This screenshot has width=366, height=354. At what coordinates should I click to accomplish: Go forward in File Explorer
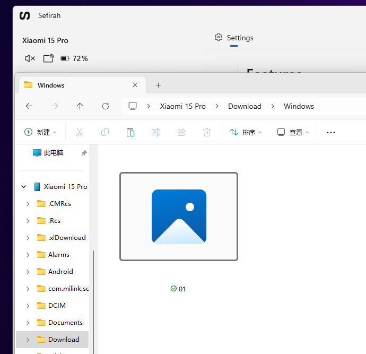click(x=55, y=106)
